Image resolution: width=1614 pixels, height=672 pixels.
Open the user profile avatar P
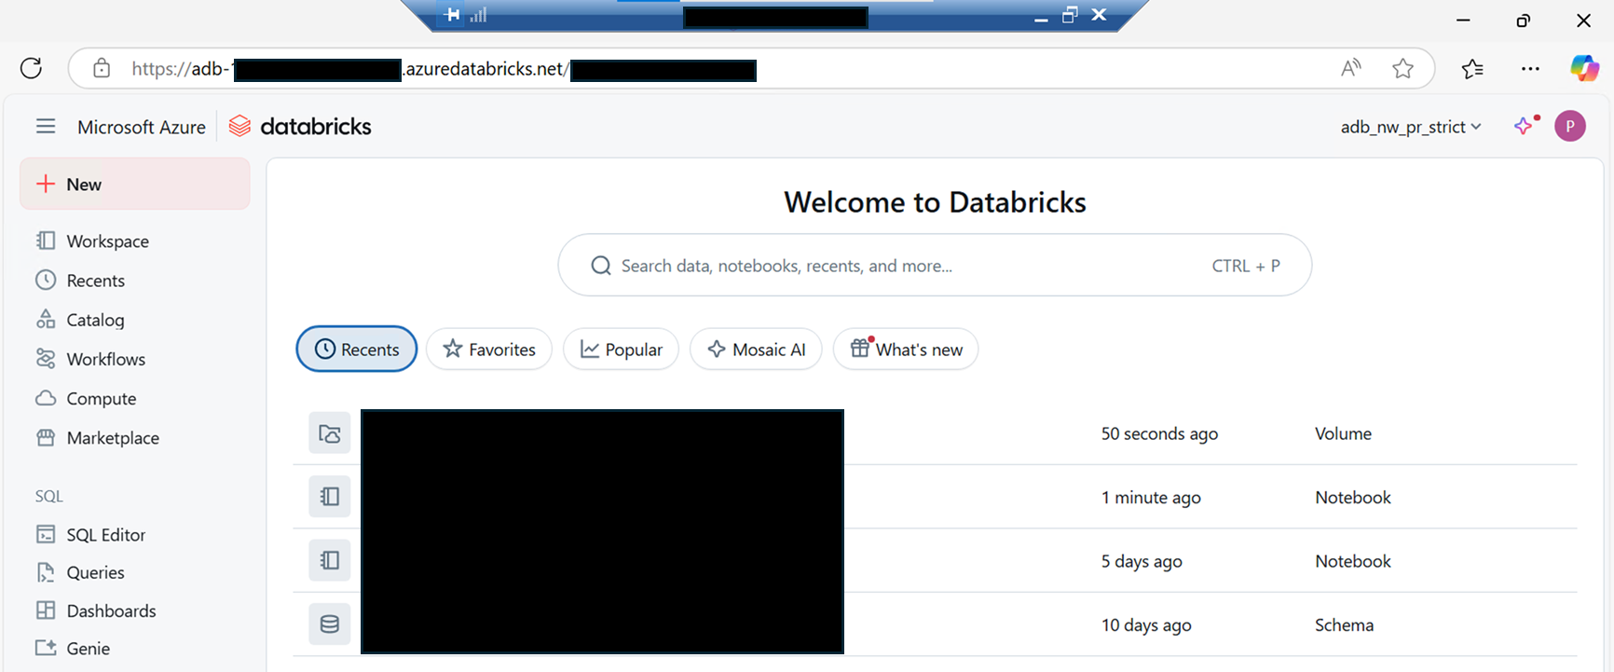coord(1570,126)
